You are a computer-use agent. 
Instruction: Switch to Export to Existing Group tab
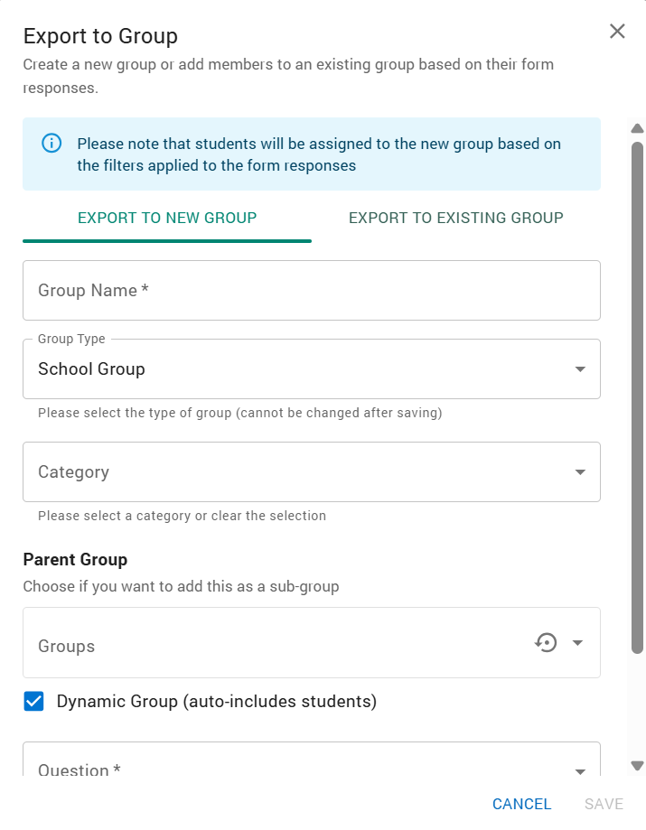(x=455, y=218)
